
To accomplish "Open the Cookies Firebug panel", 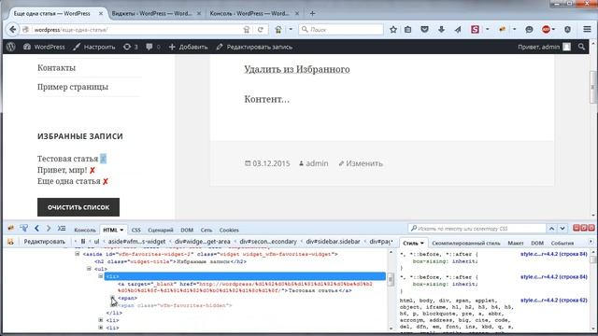I will [229, 230].
